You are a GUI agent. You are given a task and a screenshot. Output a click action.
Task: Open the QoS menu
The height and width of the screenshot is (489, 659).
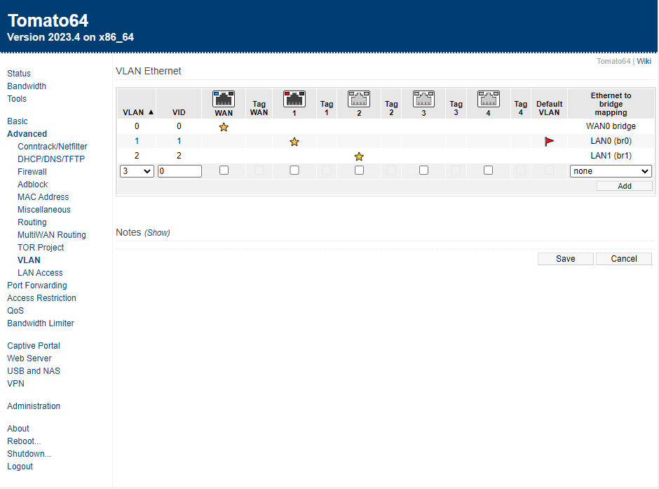pos(15,311)
